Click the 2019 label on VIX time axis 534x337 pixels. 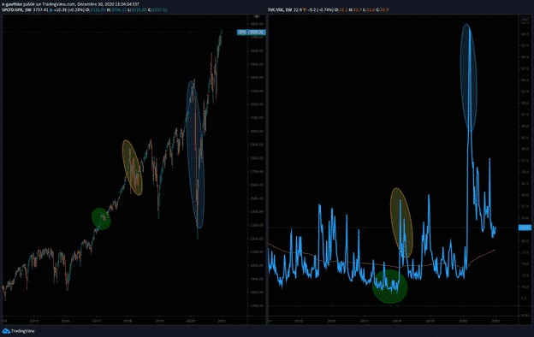430,321
